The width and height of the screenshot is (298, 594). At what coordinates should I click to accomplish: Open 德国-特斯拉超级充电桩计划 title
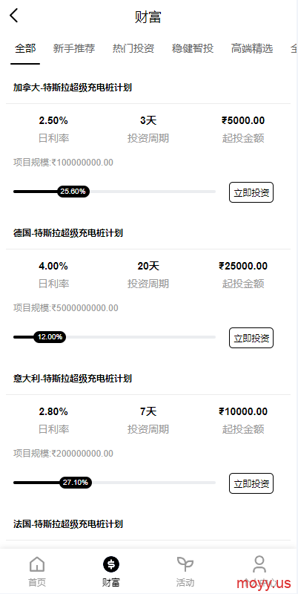point(68,233)
